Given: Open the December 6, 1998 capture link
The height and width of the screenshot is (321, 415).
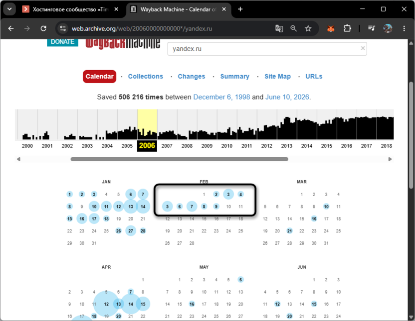Looking at the screenshot, I should point(221,97).
